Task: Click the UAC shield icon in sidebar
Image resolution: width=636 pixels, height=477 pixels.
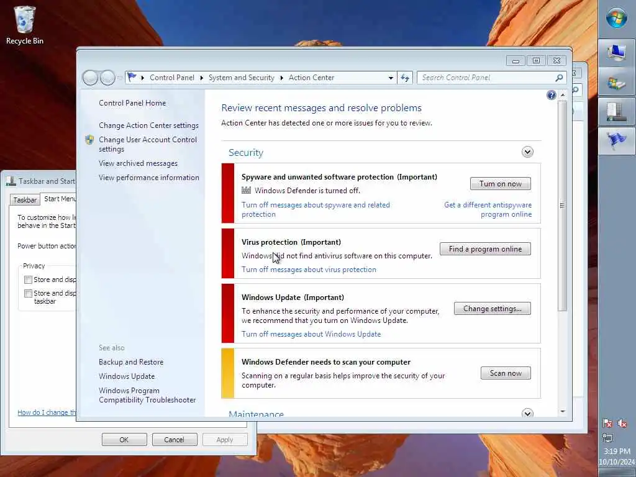Action: tap(89, 140)
